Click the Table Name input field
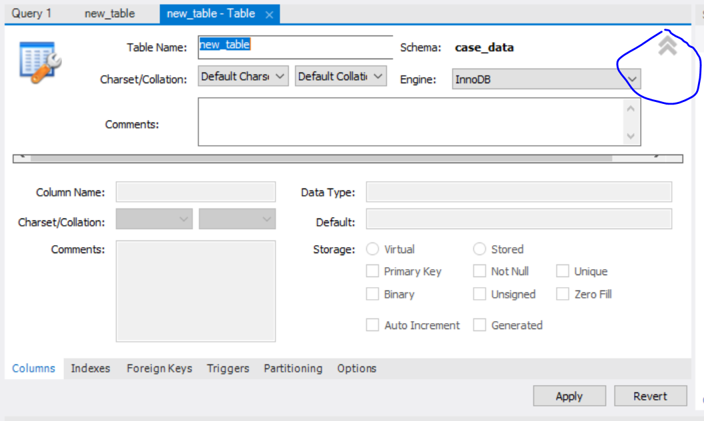The width and height of the screenshot is (704, 421). 295,45
